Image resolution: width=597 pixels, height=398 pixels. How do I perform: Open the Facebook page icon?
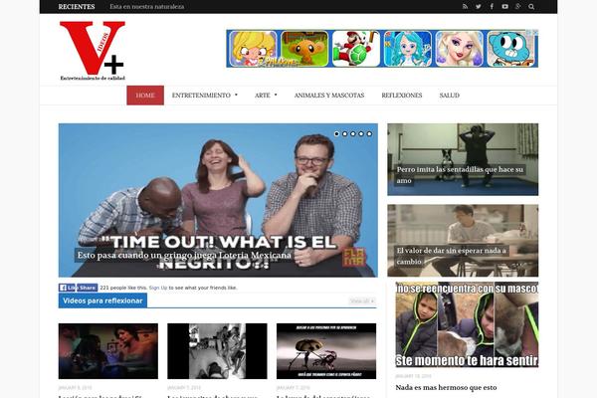(492, 7)
